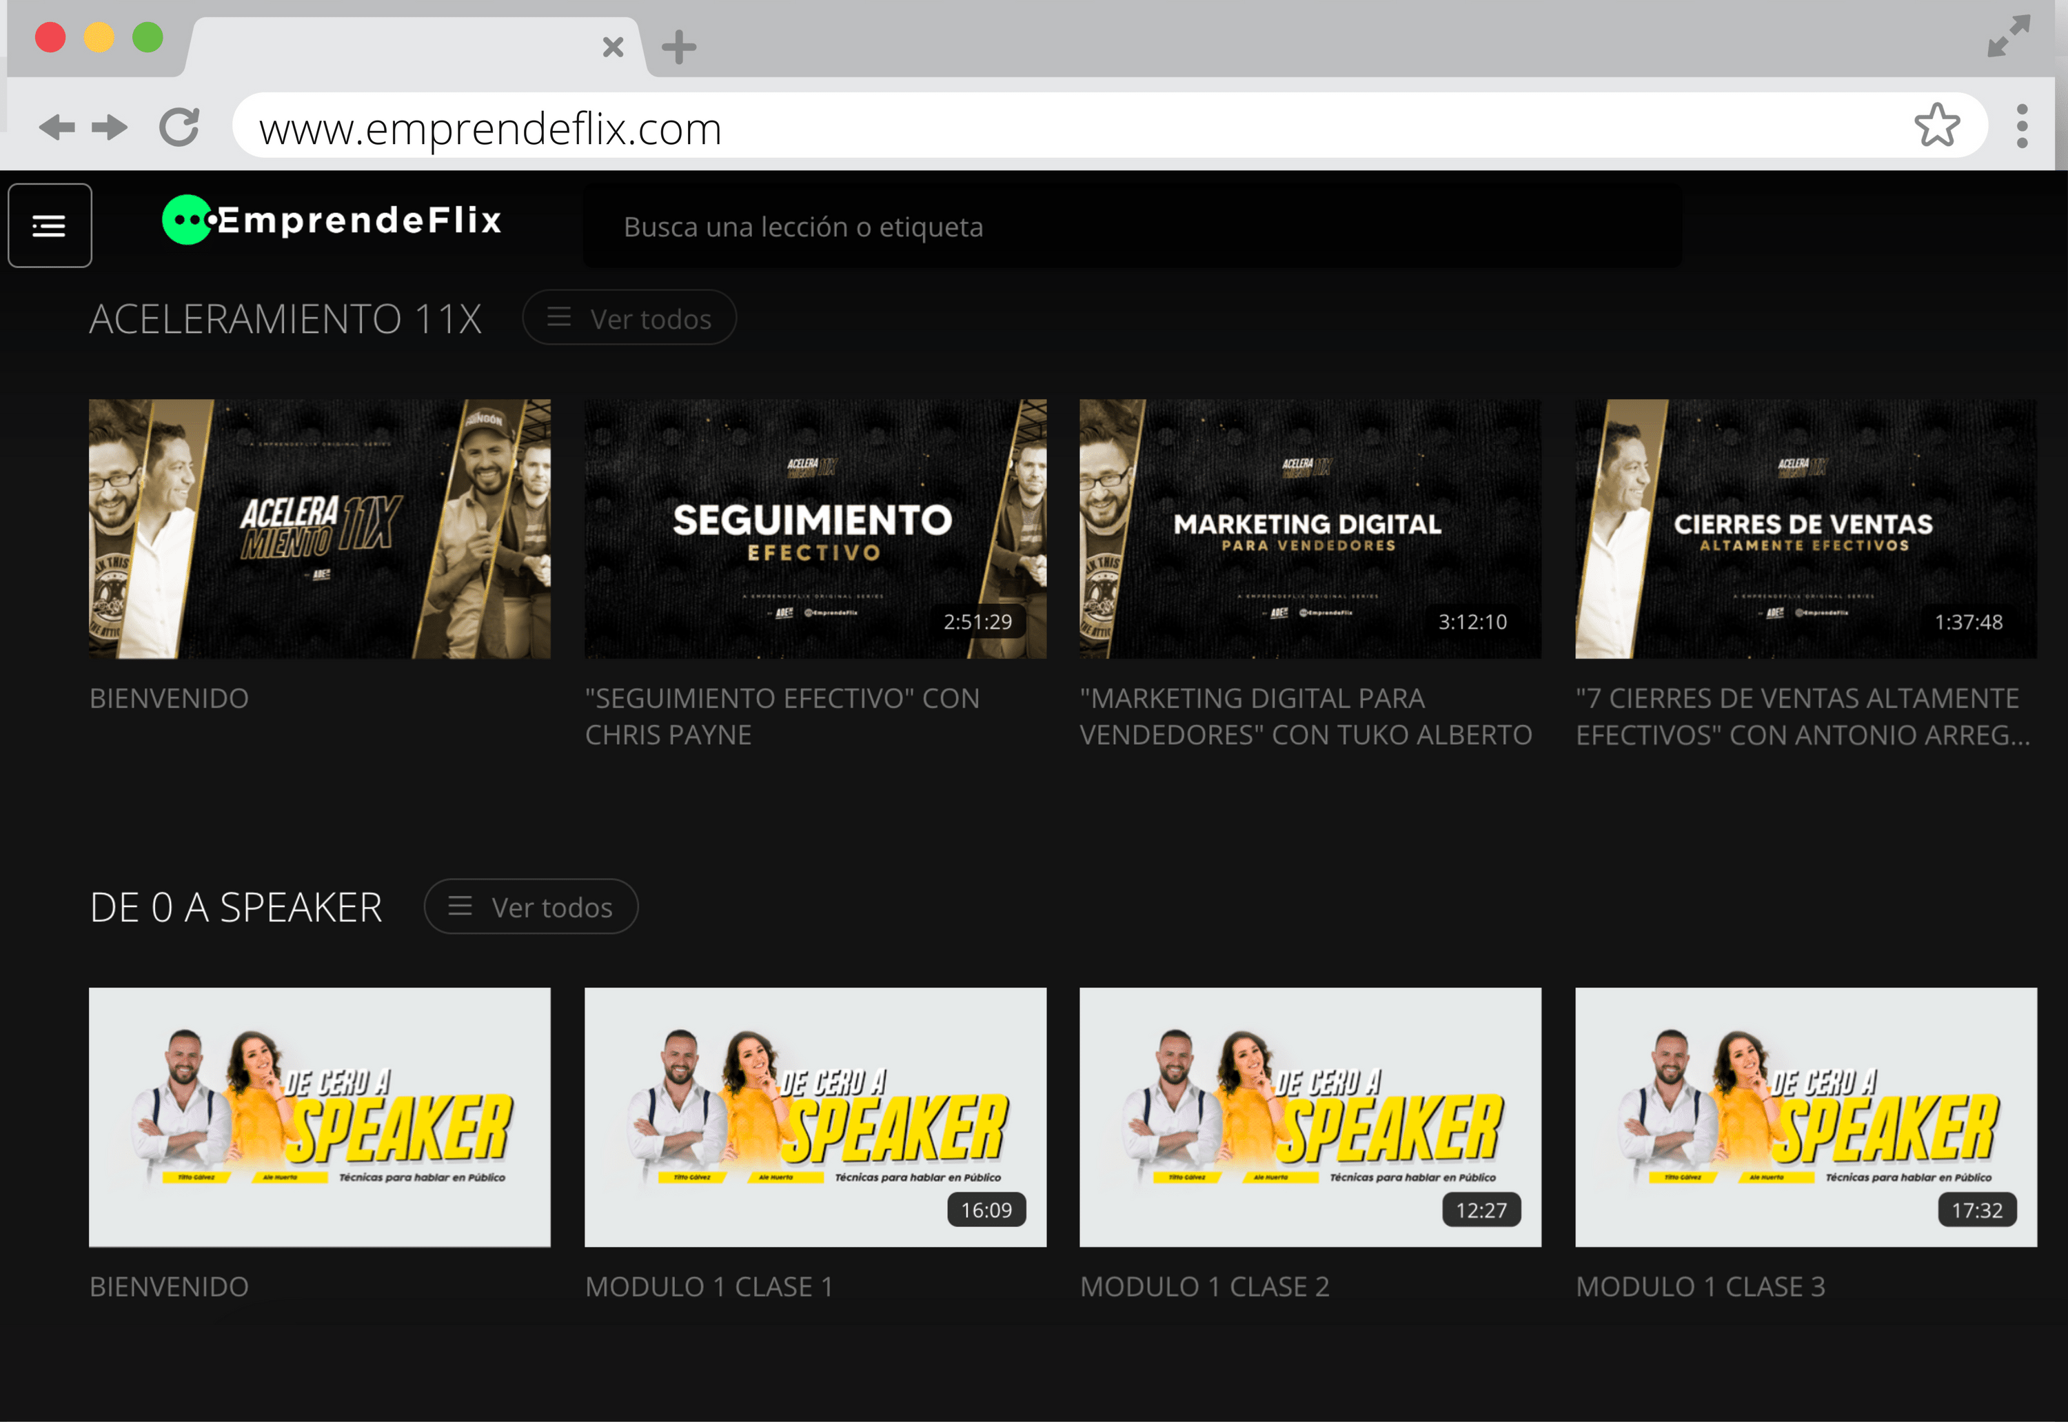Click the browser forward arrow

[110, 128]
